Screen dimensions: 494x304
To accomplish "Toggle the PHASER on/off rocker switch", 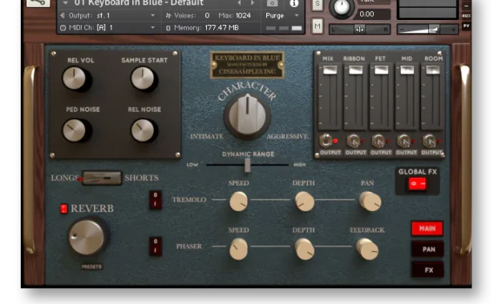I will [156, 246].
